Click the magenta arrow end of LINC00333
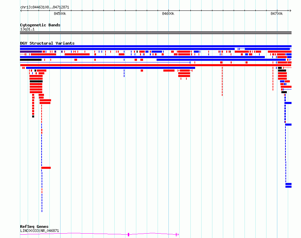 pos(177,234)
